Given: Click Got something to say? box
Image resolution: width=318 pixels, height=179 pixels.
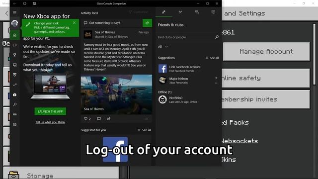Looking at the screenshot, I should click(112, 23).
